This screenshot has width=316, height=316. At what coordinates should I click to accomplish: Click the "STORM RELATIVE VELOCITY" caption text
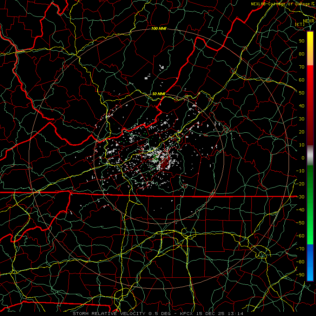(x=110, y=314)
